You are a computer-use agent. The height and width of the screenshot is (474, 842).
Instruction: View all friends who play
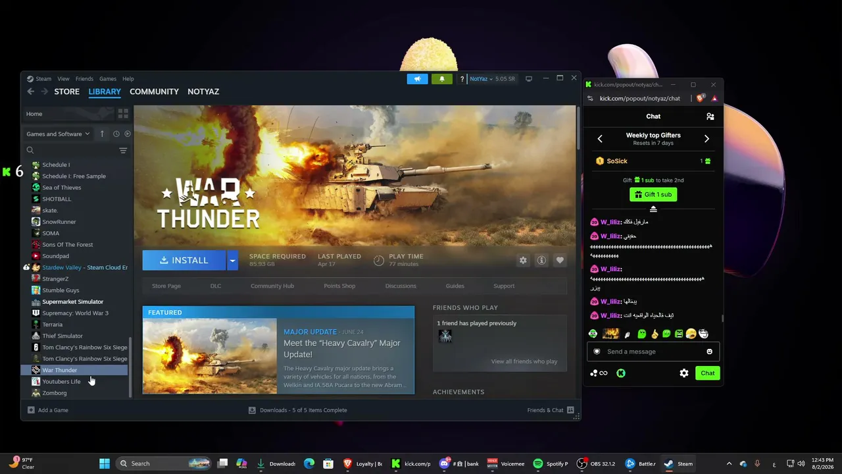pyautogui.click(x=524, y=361)
